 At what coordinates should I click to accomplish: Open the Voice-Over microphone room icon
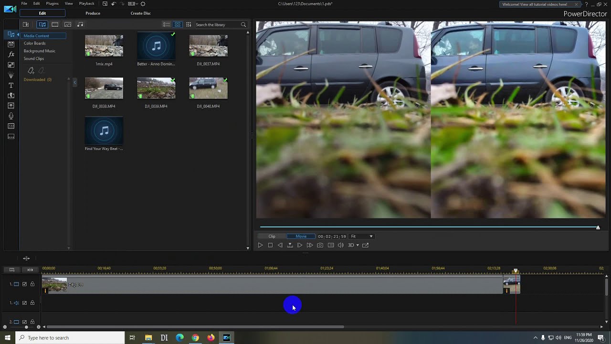(11, 116)
